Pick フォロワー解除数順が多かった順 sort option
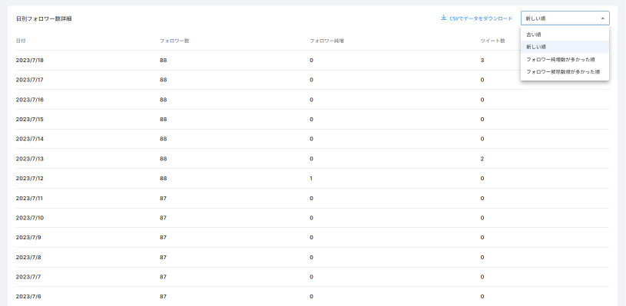Image resolution: width=626 pixels, height=306 pixels. coord(565,72)
